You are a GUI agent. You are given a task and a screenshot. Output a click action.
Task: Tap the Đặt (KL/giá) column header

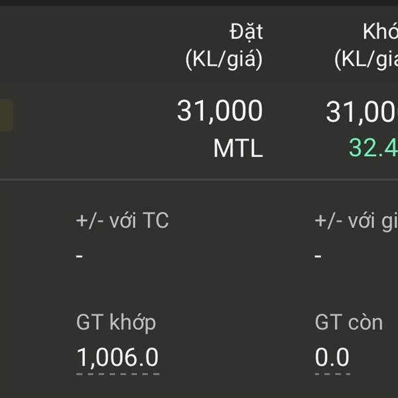pyautogui.click(x=224, y=46)
